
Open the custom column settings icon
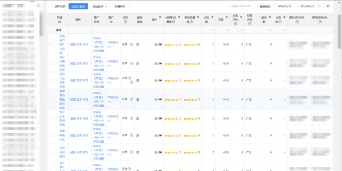coord(327,6)
